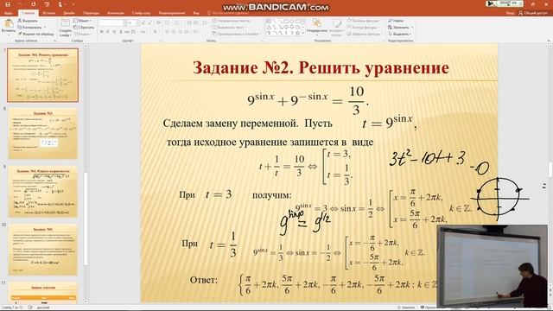
Task: Toggle bold formatting
Action: pos(102,32)
